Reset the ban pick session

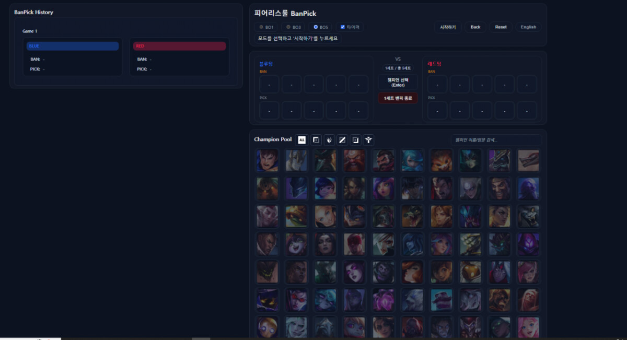501,27
